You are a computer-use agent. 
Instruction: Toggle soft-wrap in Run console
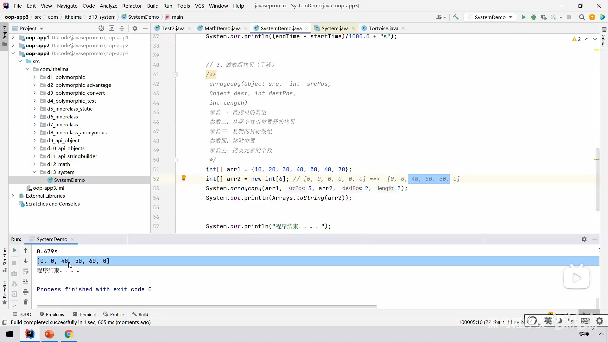point(26,271)
